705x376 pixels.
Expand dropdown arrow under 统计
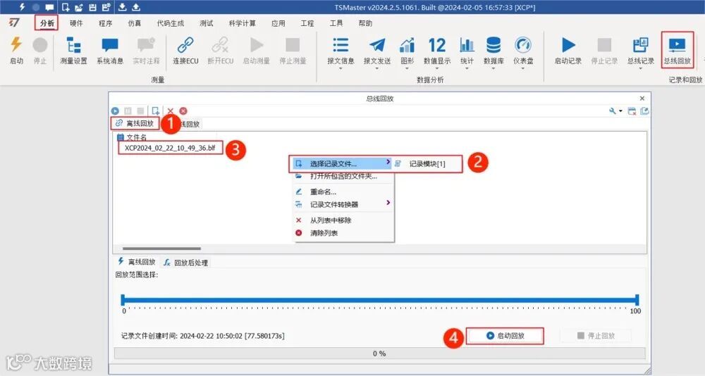pos(467,69)
